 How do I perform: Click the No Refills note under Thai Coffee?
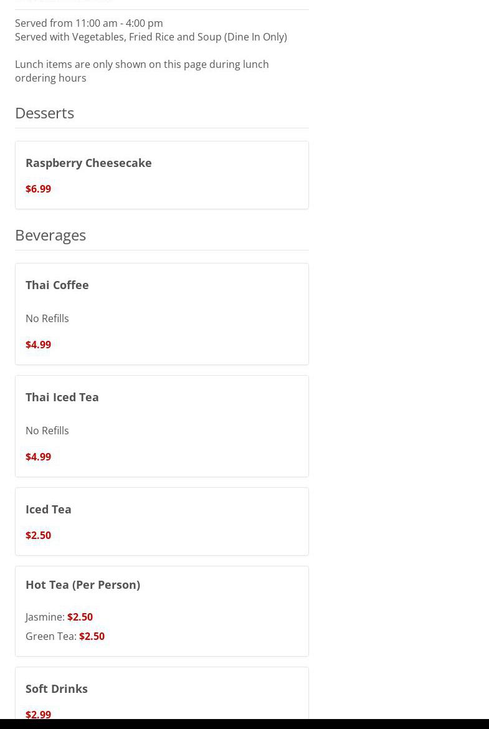[x=47, y=318]
